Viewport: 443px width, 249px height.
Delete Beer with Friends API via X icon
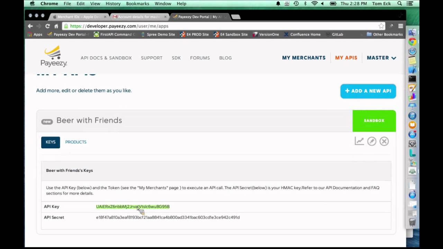[384, 141]
